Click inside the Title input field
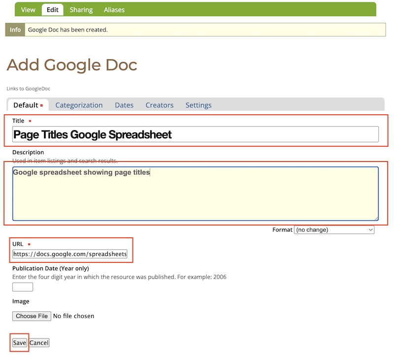This screenshot has height=355, width=394. [x=195, y=133]
